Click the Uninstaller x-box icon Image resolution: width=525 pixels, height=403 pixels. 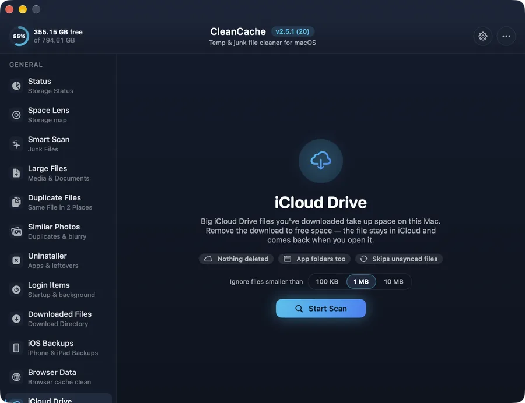[16, 260]
